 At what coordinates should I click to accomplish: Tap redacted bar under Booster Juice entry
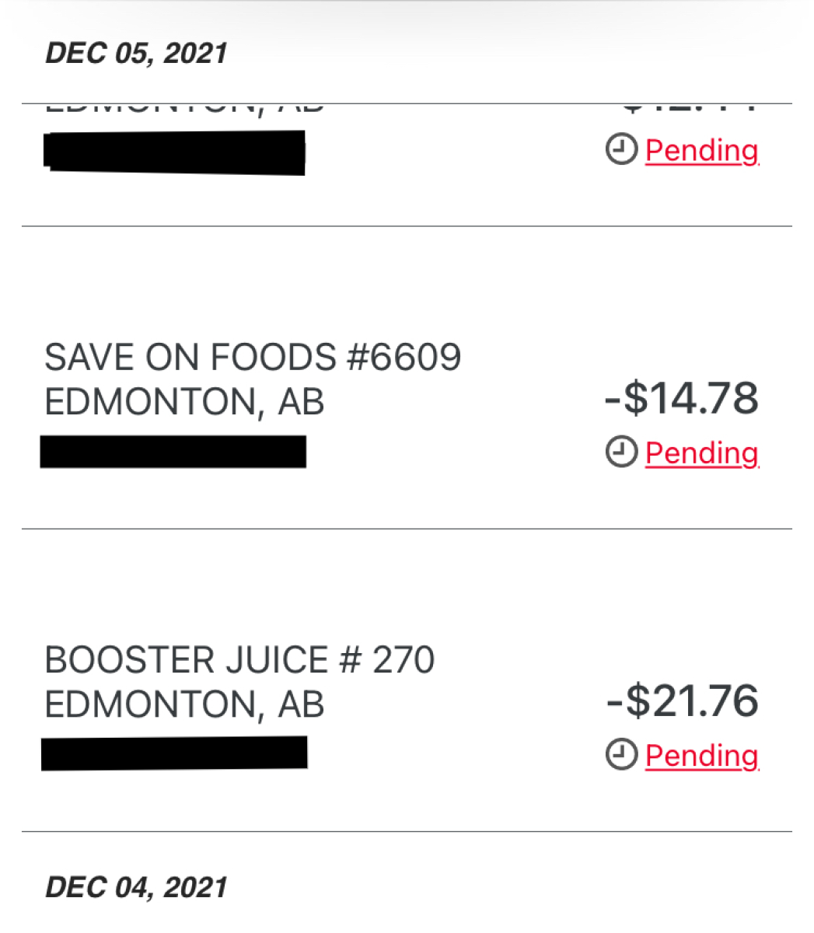pyautogui.click(x=174, y=753)
